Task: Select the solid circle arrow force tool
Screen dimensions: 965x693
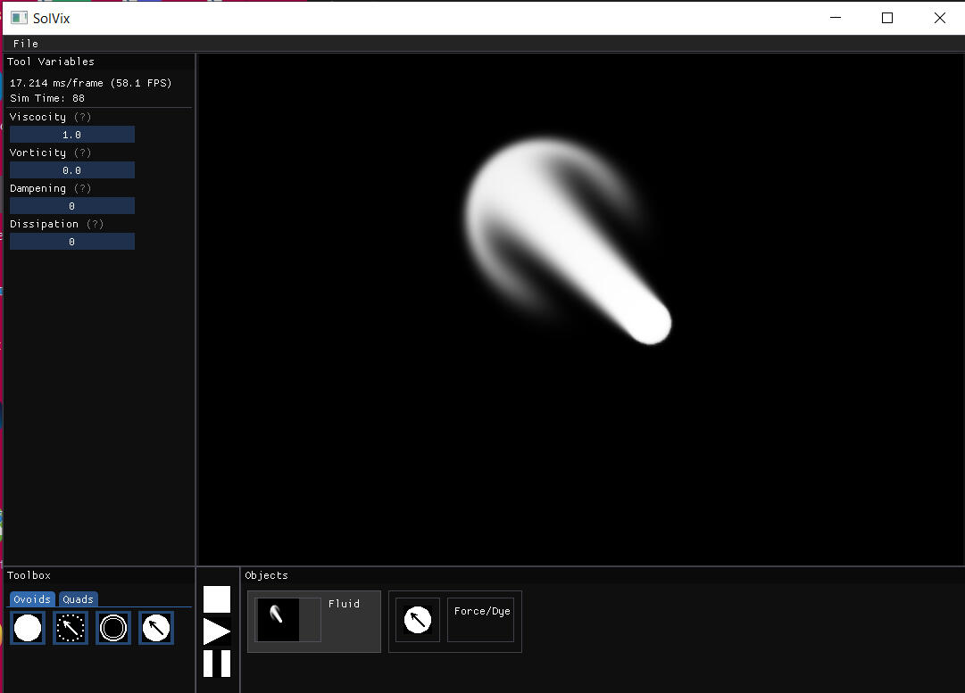Action: (x=156, y=628)
